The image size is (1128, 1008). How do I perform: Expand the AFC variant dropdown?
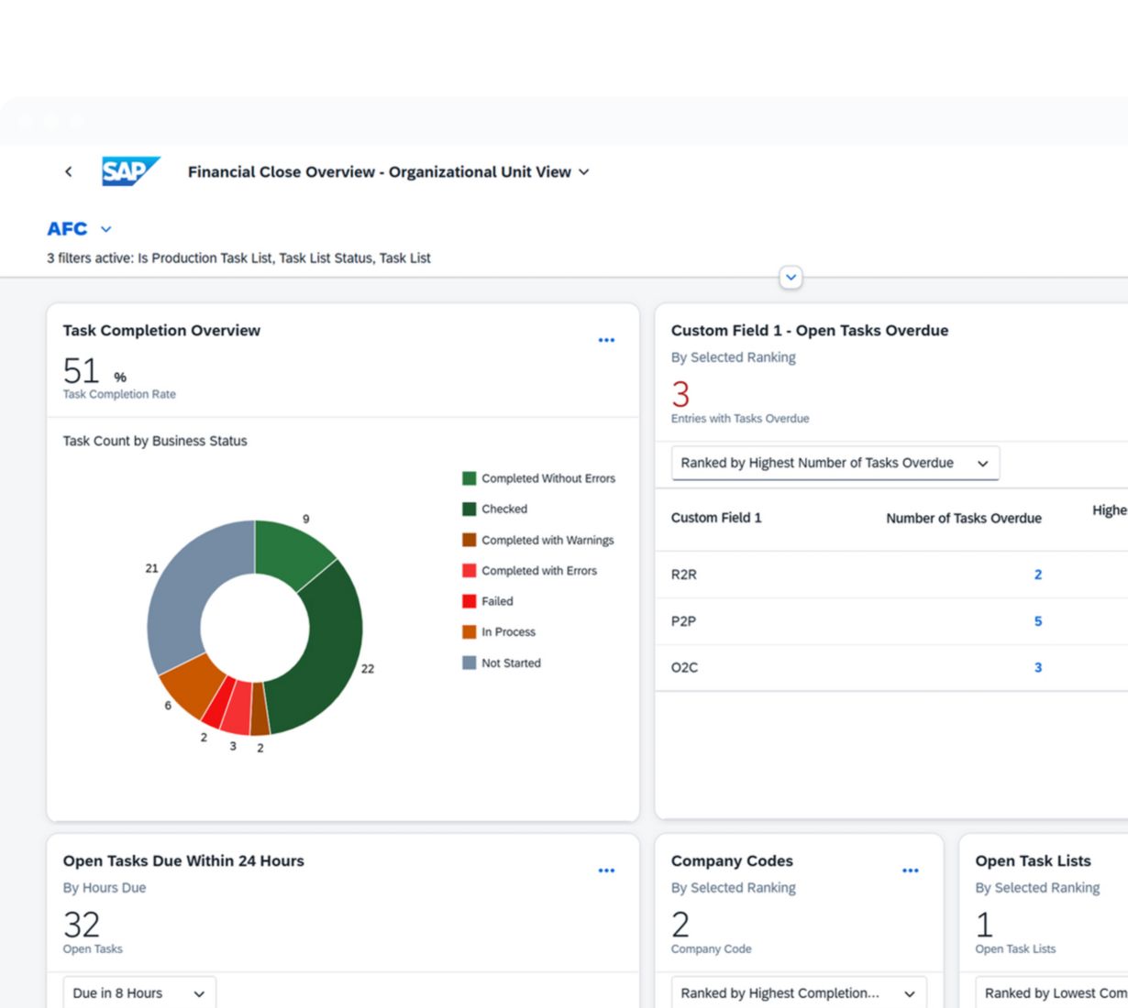pos(105,229)
